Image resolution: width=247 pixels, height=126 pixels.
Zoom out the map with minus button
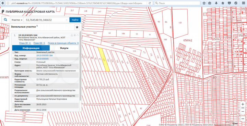243,112
